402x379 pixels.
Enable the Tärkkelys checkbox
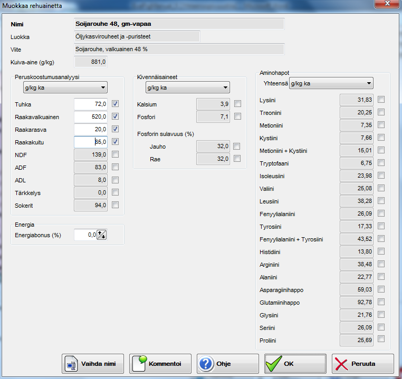click(x=115, y=192)
